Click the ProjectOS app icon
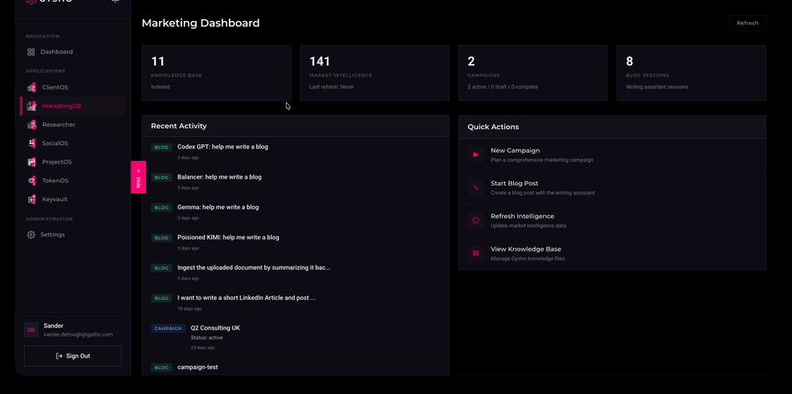 pyautogui.click(x=32, y=162)
